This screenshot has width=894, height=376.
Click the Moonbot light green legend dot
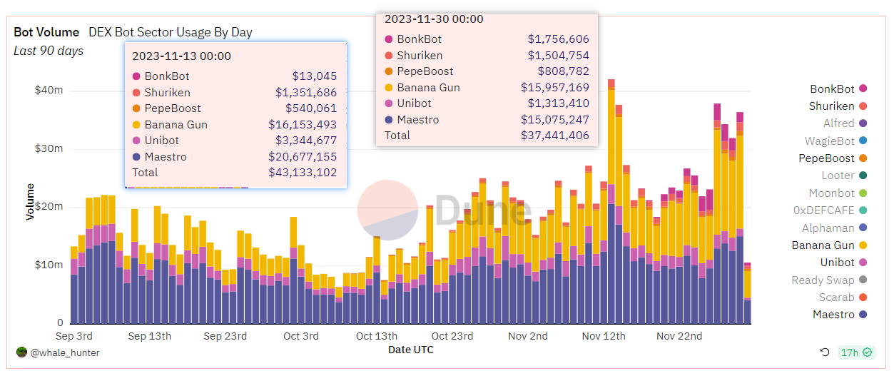(x=863, y=193)
